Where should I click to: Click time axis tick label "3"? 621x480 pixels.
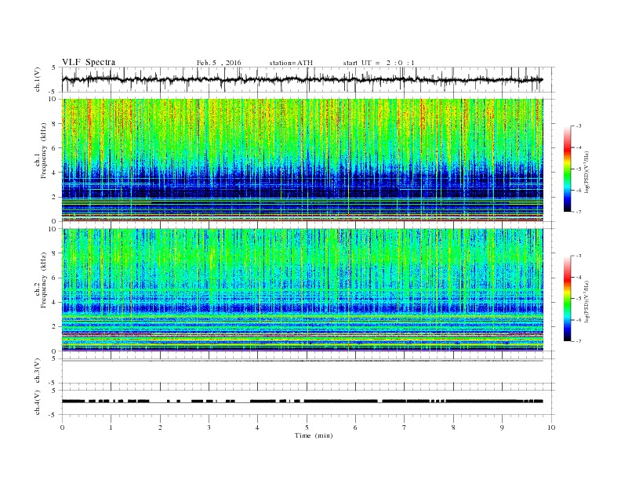point(209,427)
